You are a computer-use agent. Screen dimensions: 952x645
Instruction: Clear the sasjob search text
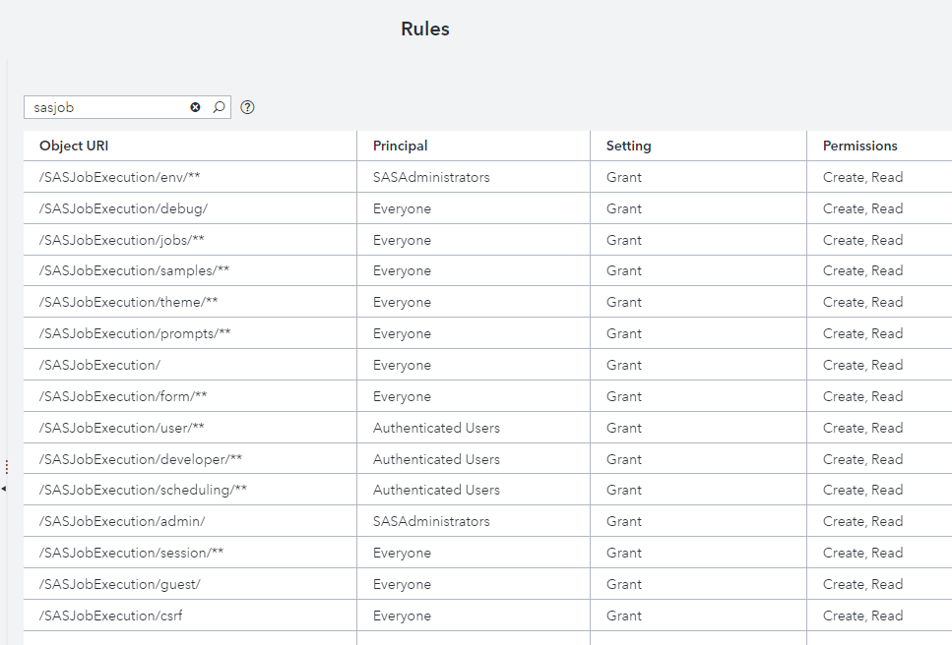click(195, 107)
